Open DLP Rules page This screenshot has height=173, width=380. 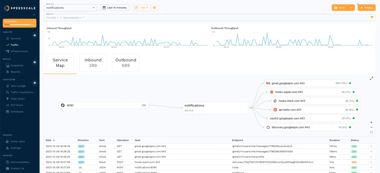tap(17, 105)
